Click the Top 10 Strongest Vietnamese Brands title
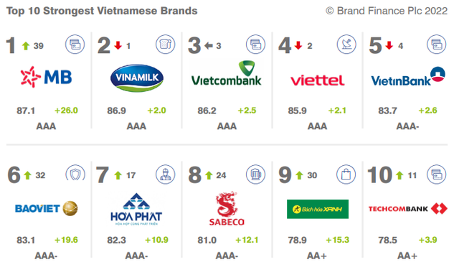The height and width of the screenshot is (270, 459). click(102, 11)
